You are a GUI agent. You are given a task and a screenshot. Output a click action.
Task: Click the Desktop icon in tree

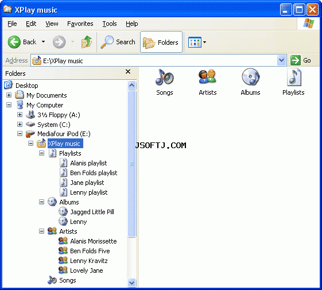9,85
